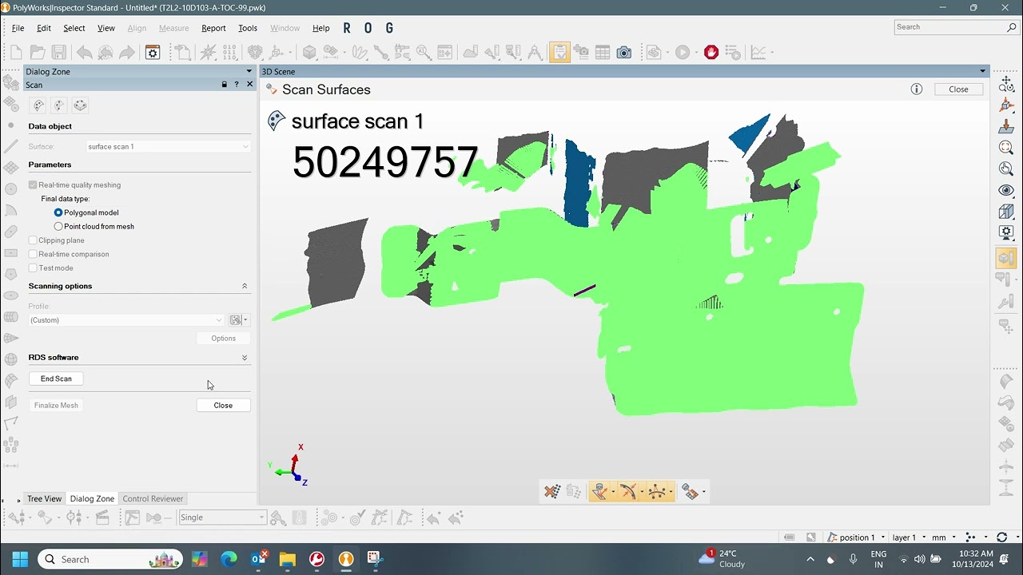
Task: Open the Tools menu
Action: [x=248, y=28]
